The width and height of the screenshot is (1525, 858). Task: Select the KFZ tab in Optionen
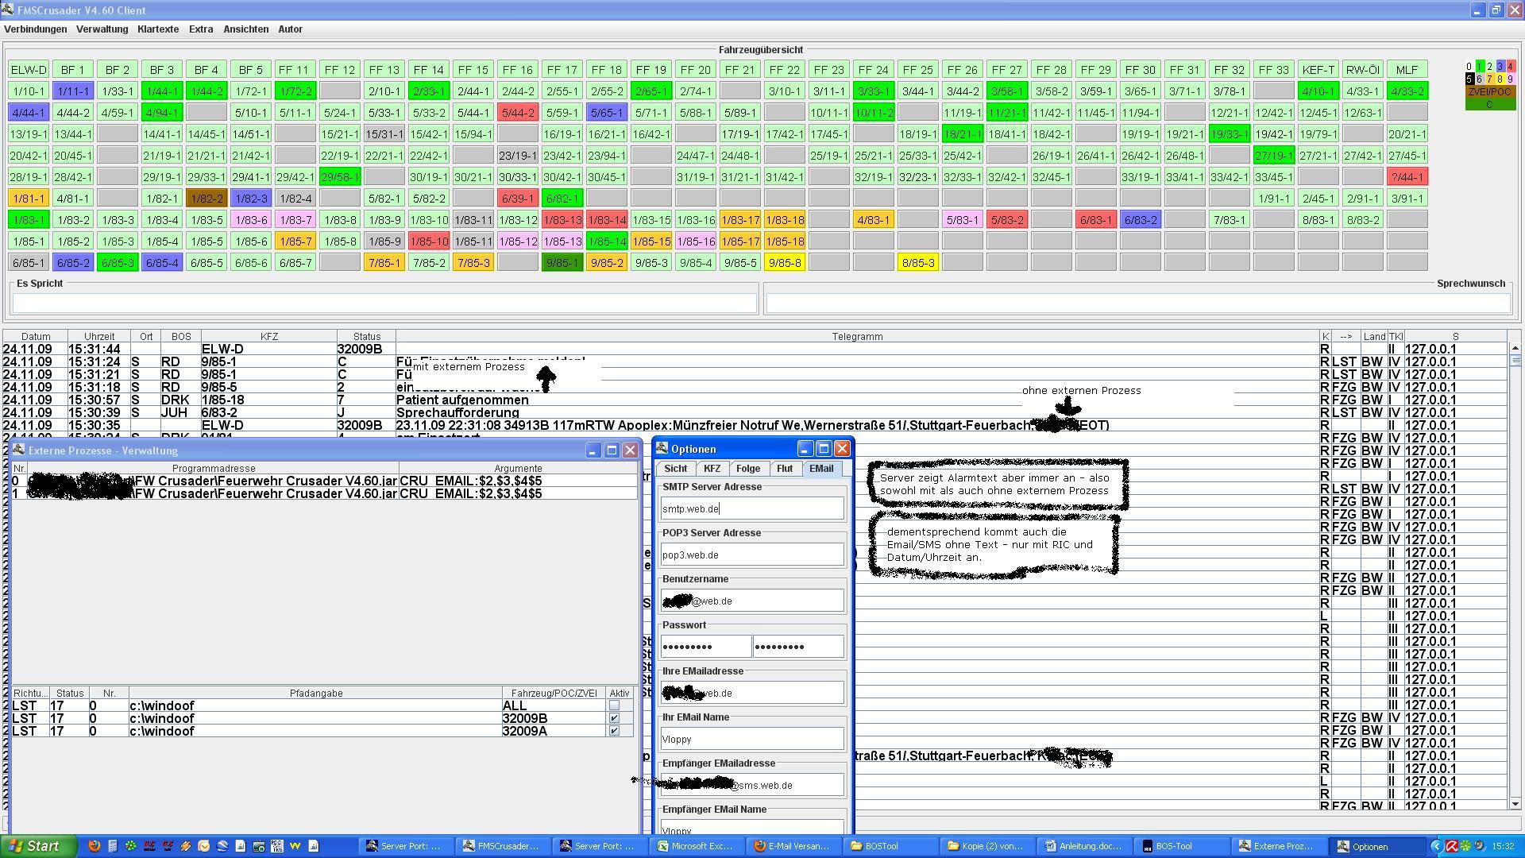pos(712,469)
